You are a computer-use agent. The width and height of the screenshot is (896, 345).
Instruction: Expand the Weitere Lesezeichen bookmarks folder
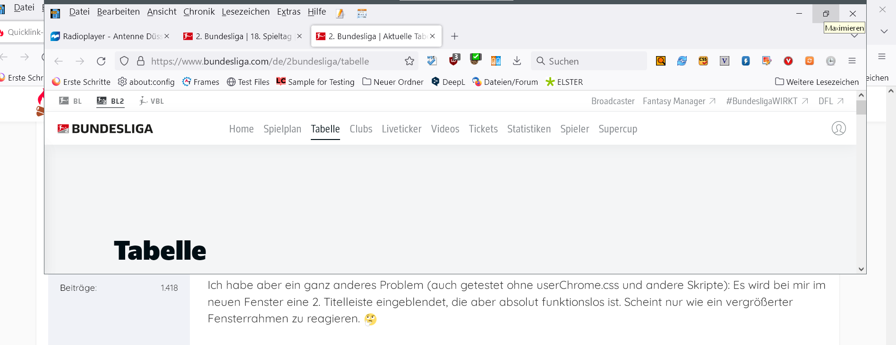[x=817, y=82]
